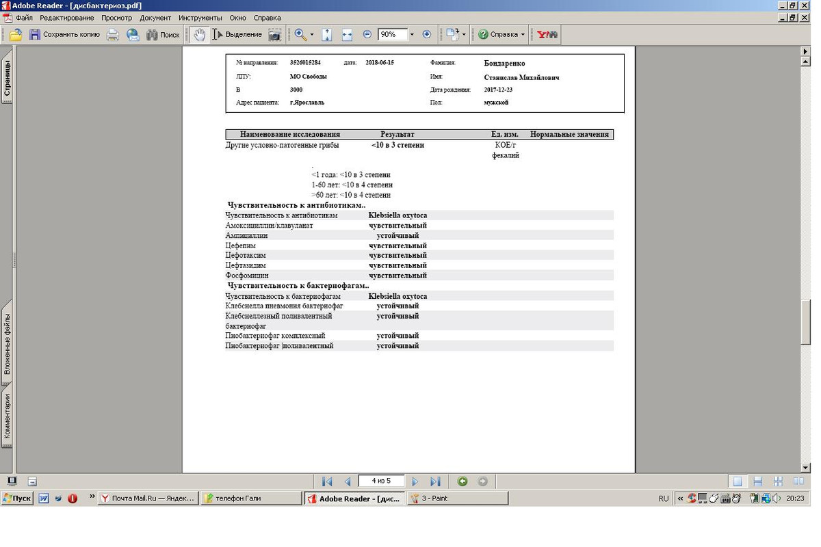
Task: Open the Редактирование menu
Action: pos(66,18)
